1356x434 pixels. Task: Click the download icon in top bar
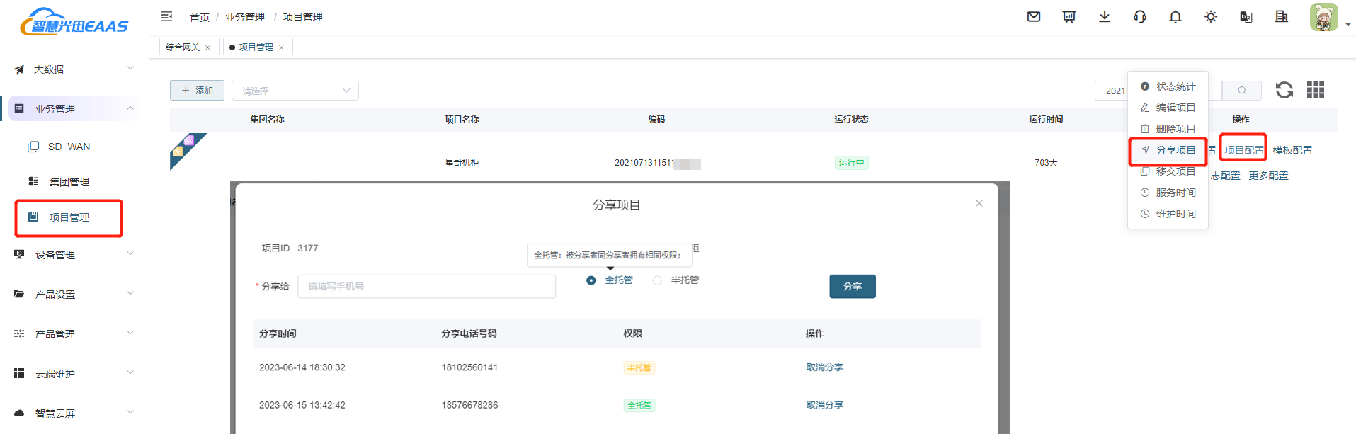coord(1105,17)
